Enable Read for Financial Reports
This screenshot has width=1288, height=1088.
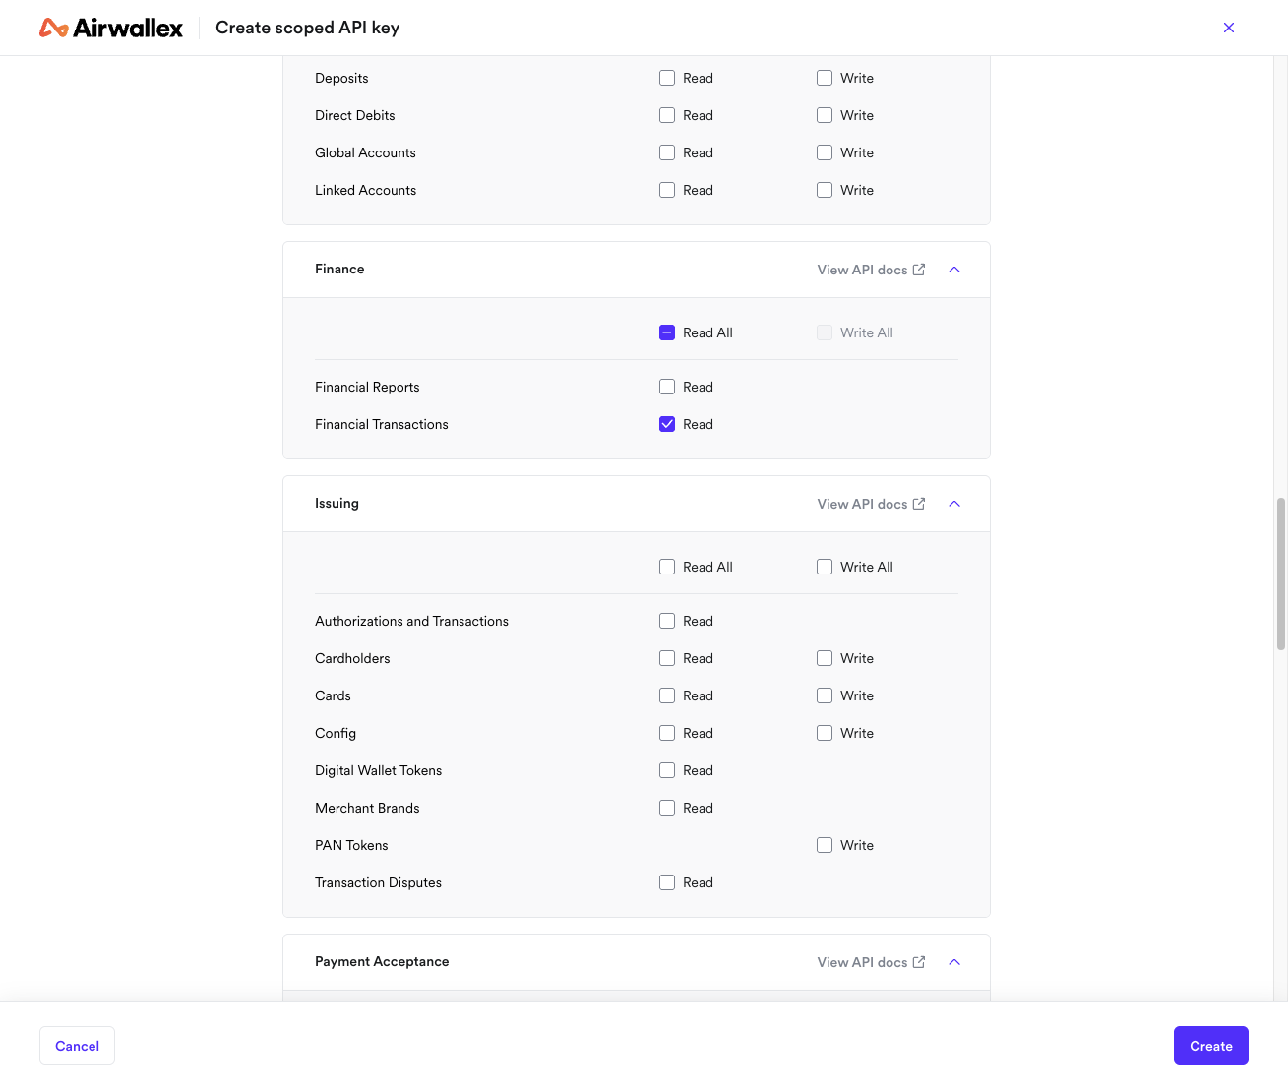pos(667,387)
